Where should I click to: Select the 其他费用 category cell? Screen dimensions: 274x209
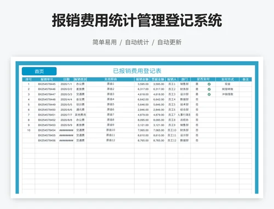(81, 115)
